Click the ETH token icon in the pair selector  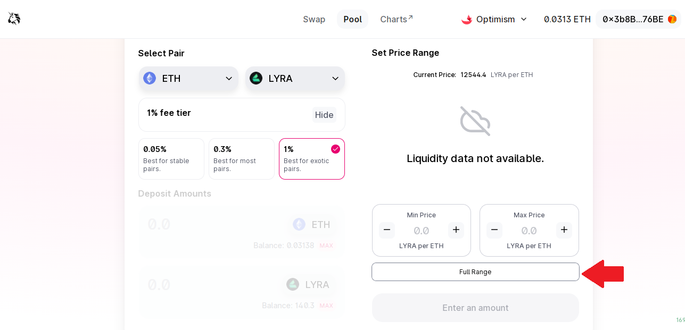pyautogui.click(x=150, y=79)
